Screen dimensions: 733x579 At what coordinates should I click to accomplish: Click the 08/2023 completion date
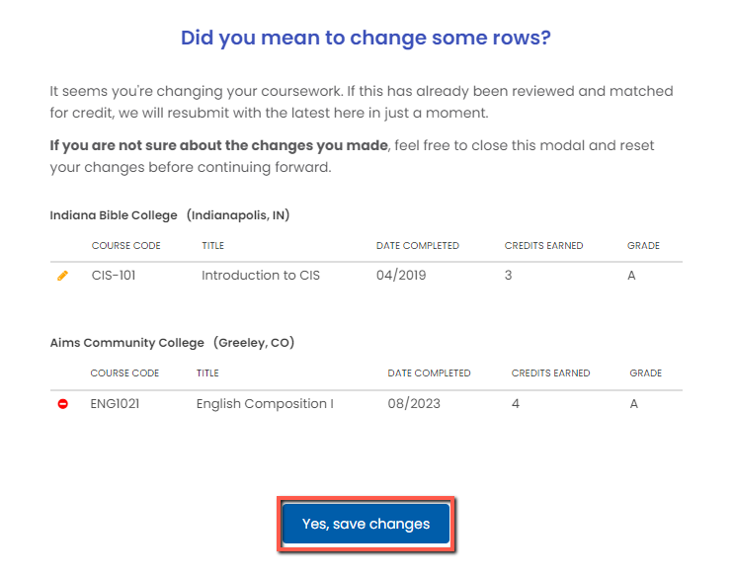[414, 404]
